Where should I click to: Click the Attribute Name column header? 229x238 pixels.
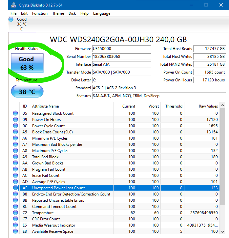72,106
